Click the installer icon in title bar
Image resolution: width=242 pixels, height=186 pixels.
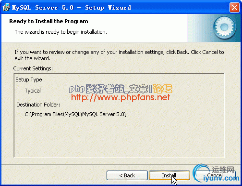pos(6,7)
